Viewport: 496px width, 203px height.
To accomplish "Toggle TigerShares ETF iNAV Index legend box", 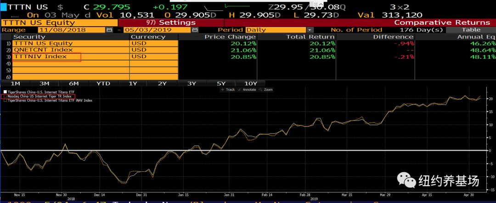I will [x=5, y=100].
